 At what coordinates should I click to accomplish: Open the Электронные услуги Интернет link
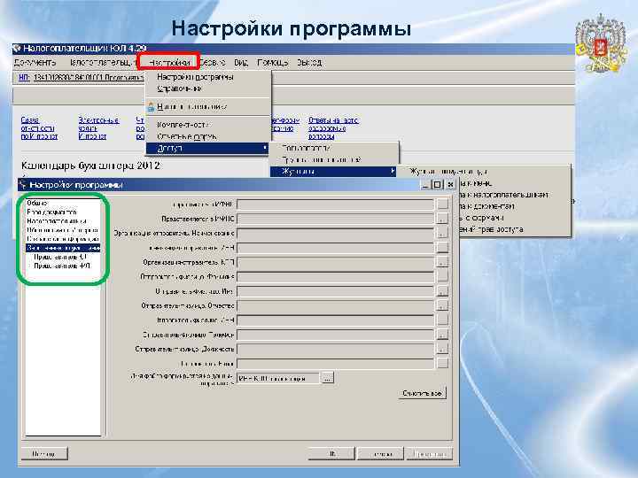[98, 128]
